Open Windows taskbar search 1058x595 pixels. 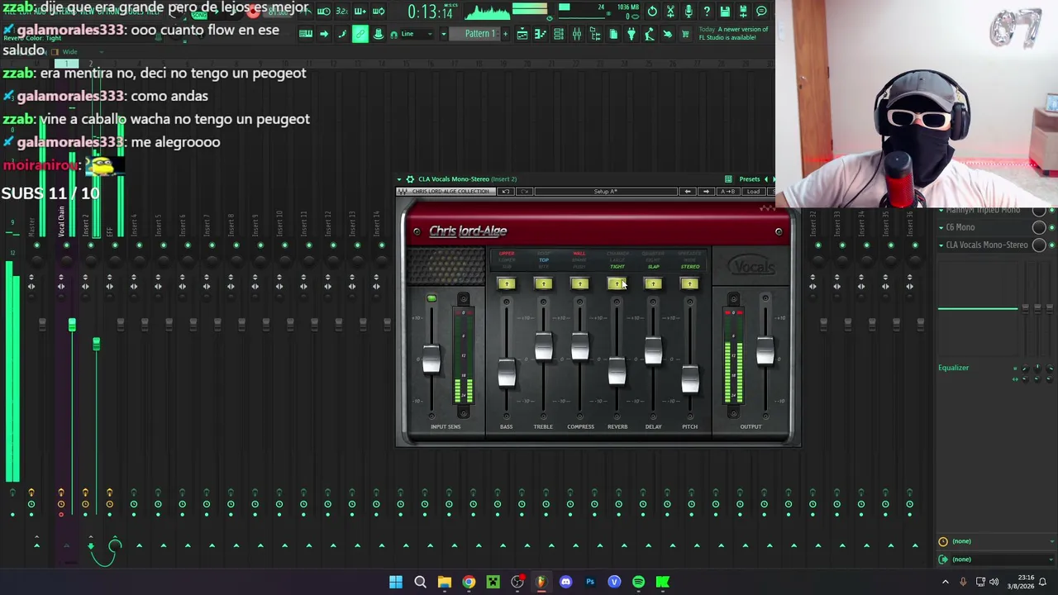pos(420,582)
